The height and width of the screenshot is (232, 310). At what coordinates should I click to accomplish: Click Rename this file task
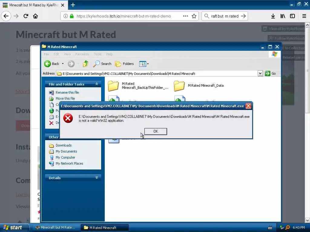tap(67, 92)
